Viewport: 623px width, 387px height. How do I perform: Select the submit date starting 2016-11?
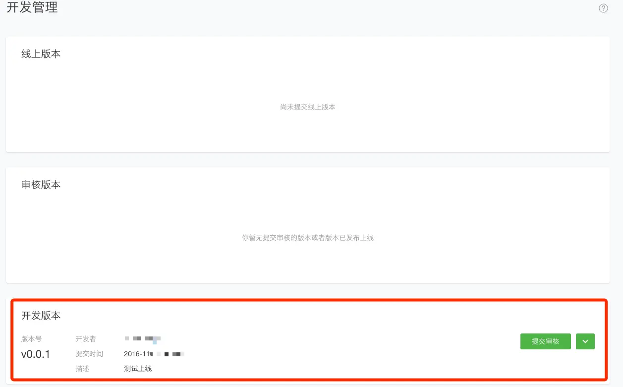click(x=154, y=354)
